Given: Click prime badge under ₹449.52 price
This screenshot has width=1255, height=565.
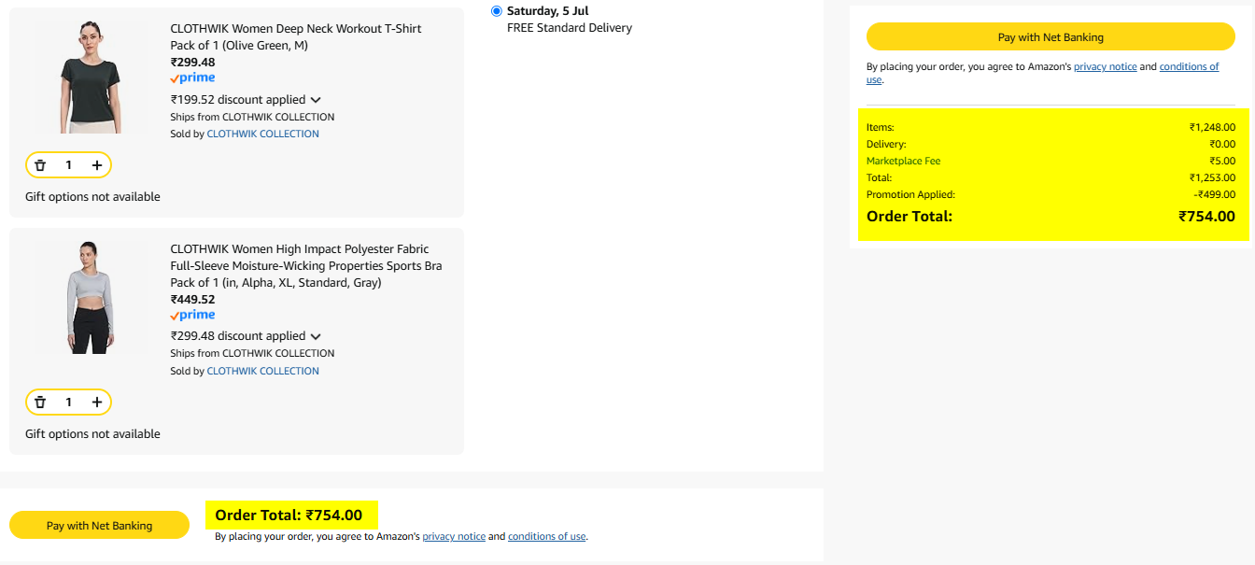Looking at the screenshot, I should (192, 316).
